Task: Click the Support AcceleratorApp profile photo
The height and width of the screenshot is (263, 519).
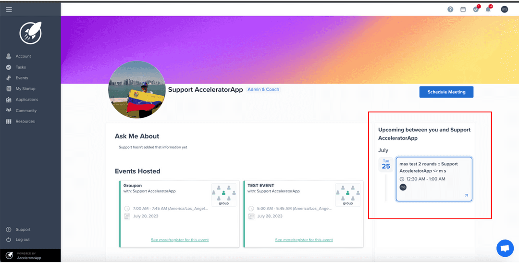Action: click(x=136, y=89)
